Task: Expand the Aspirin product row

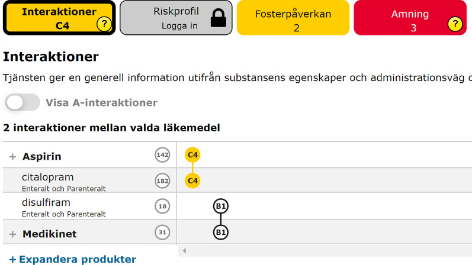Action: coord(12,157)
